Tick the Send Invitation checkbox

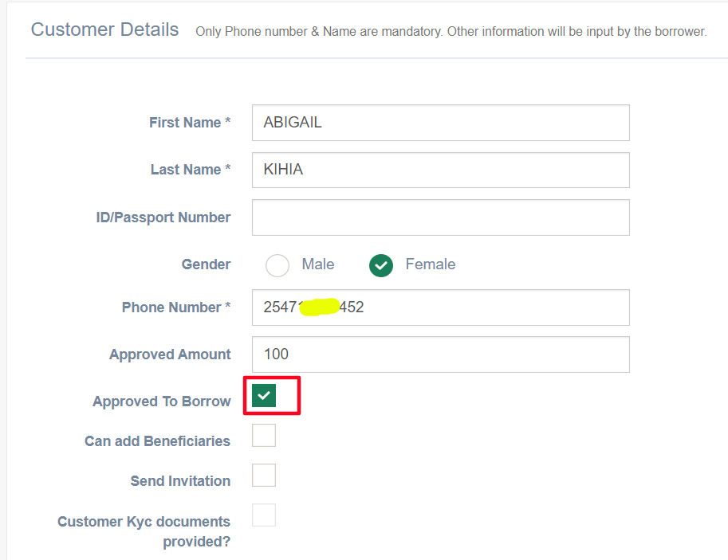point(264,476)
